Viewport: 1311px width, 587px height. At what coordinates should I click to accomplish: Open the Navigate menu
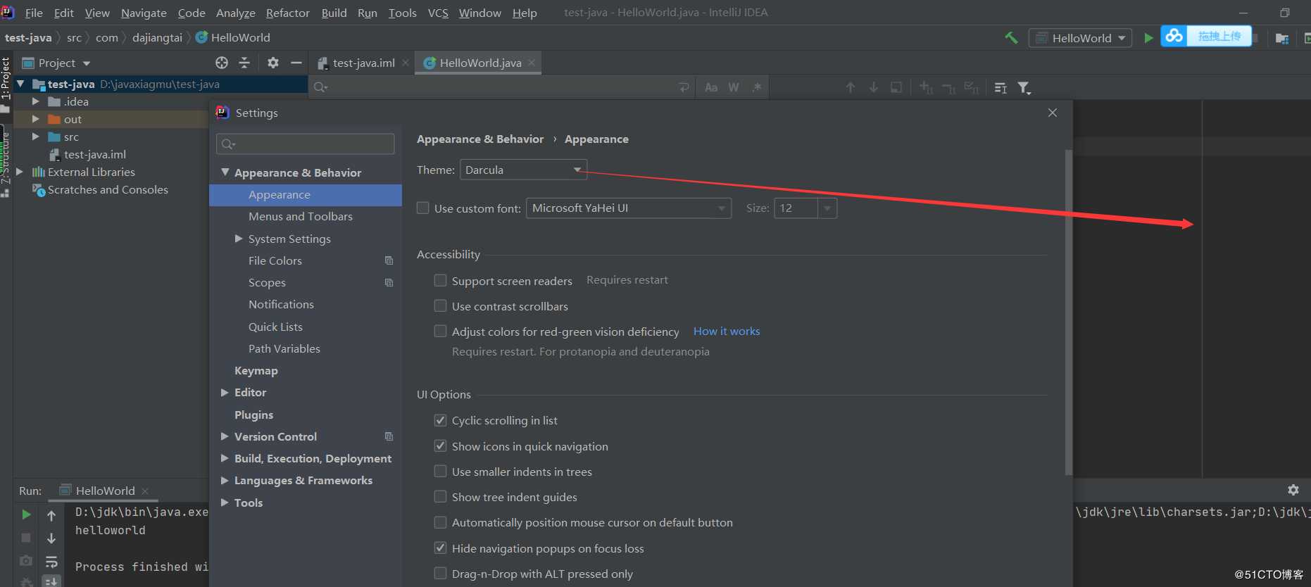(144, 13)
